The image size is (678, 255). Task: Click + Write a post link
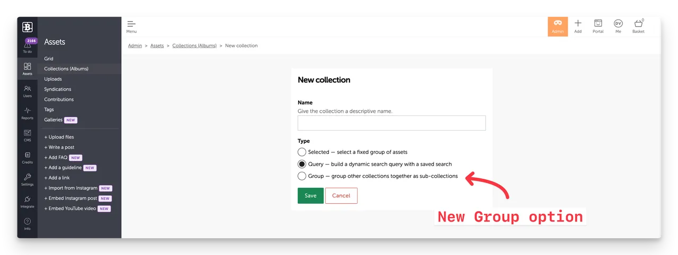59,147
